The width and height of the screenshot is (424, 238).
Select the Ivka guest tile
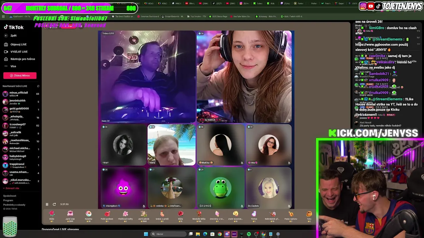tap(269, 145)
